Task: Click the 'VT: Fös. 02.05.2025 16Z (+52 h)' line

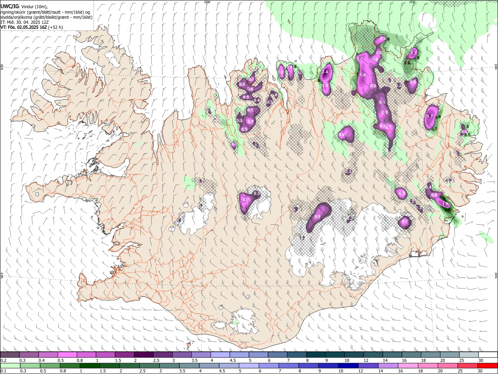Action: 32,27
